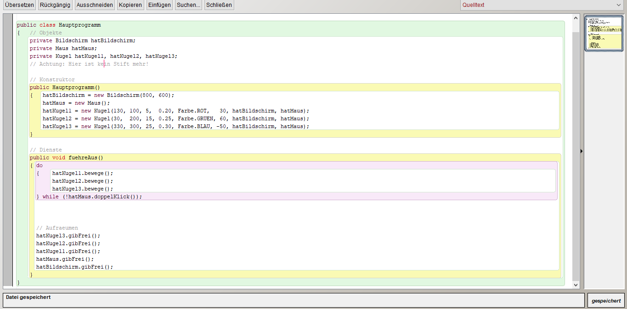Click the fuehreAus() method header line
This screenshot has height=309, width=627.
(x=67, y=157)
